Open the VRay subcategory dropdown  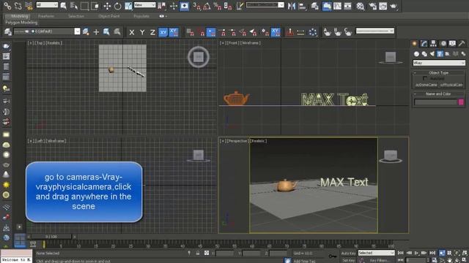pos(439,63)
